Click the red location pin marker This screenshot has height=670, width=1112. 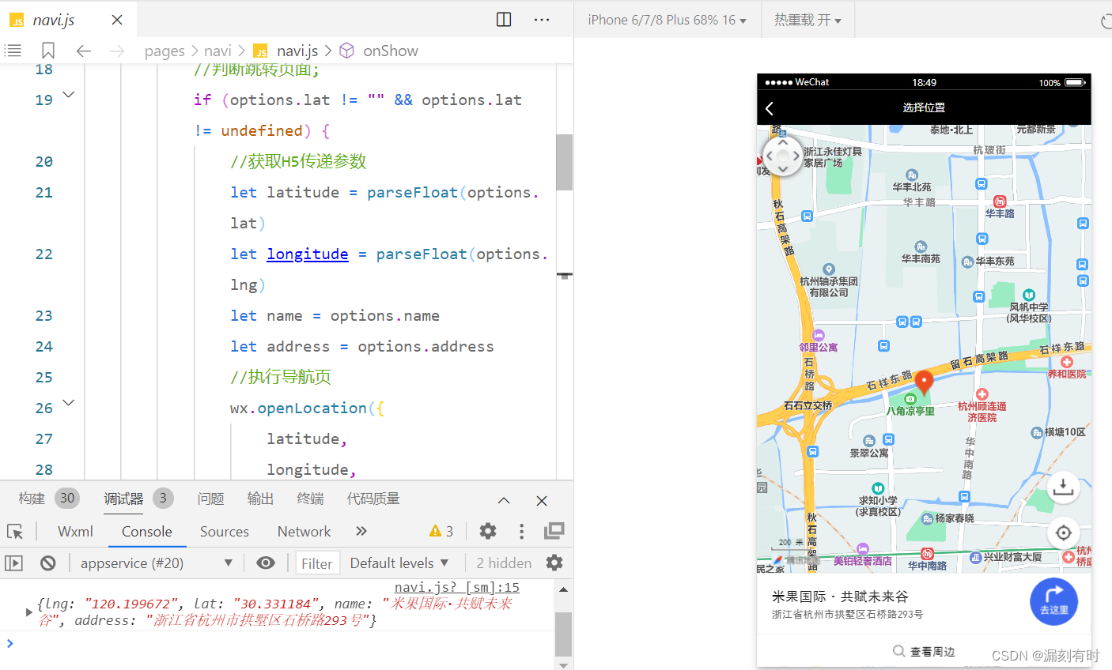coord(924,383)
